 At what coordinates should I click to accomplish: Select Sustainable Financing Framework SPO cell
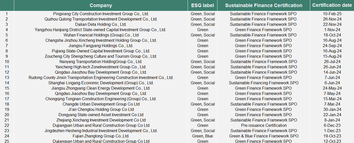pyautogui.click(x=264, y=83)
